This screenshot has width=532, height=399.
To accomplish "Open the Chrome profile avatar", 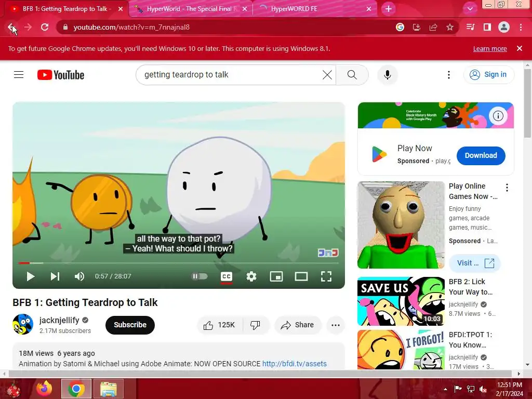I will [x=504, y=27].
